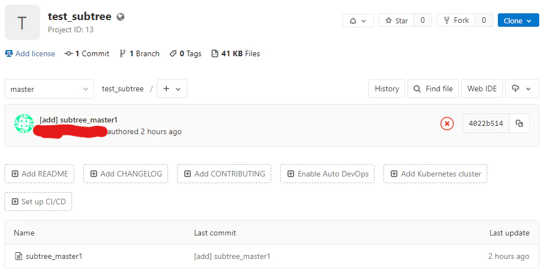View the 1 Commit link
Viewport: 547px width, 275px height.
[x=87, y=53]
